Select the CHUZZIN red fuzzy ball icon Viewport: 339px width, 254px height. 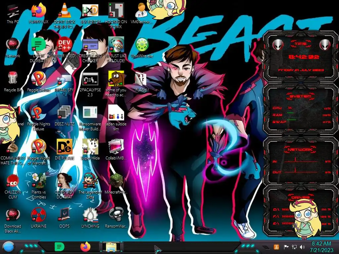pos(13,181)
